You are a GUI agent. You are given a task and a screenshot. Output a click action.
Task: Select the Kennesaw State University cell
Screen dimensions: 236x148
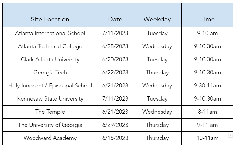[50, 99]
